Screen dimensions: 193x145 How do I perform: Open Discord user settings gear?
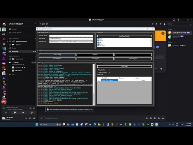click(34, 118)
